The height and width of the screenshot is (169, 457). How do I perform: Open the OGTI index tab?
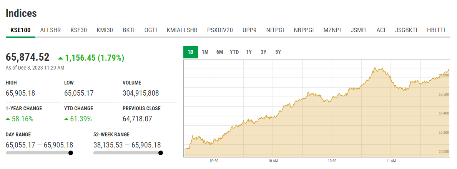151,30
